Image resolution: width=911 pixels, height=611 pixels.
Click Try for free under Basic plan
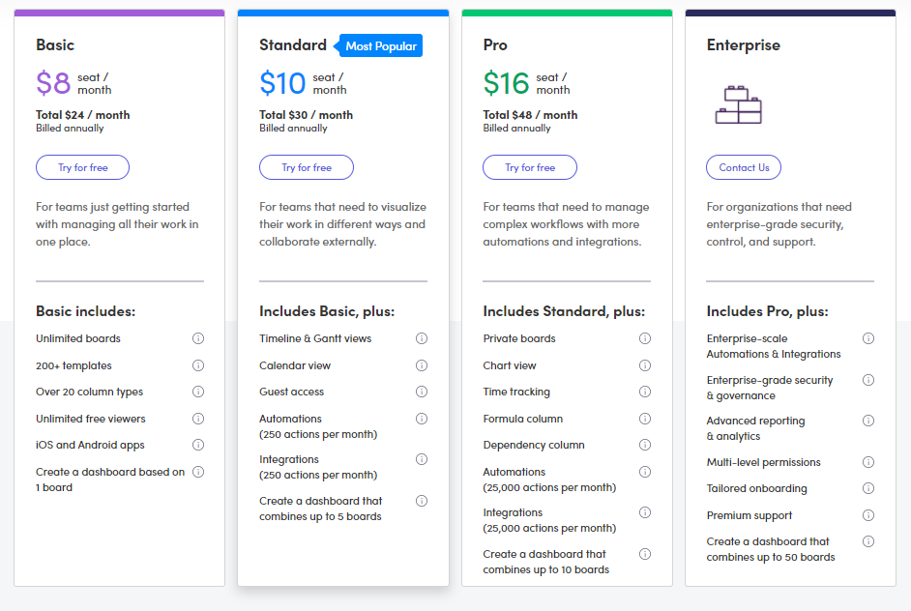[x=82, y=167]
